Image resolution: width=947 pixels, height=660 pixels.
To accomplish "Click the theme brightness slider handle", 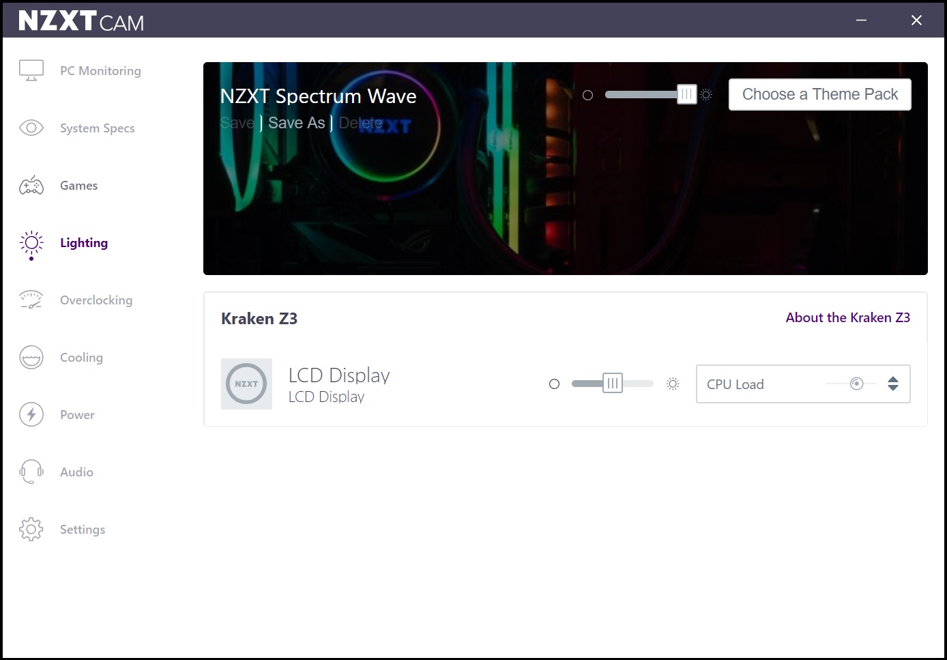I will (686, 95).
